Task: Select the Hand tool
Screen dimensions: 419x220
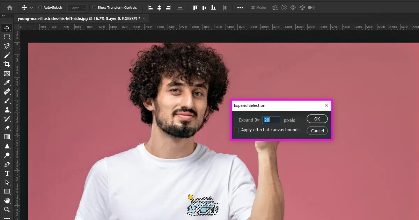Action: click(x=7, y=200)
